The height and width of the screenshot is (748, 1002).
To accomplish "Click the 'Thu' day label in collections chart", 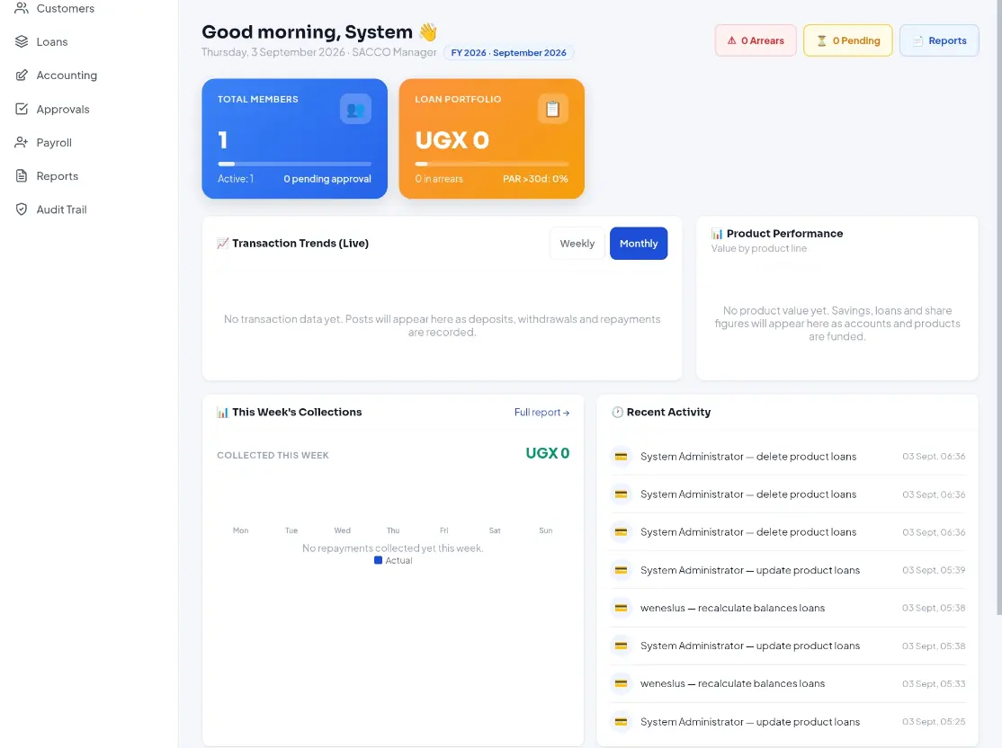I will pyautogui.click(x=393, y=530).
